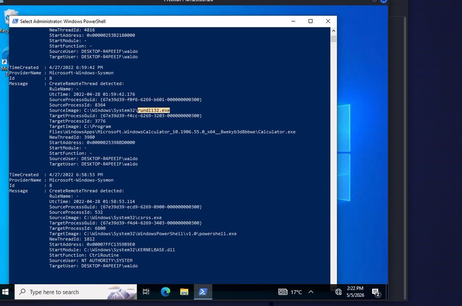Click 'StartAddress: 0x00007FFC1359B9E0' line
462x306 pixels.
(92, 245)
